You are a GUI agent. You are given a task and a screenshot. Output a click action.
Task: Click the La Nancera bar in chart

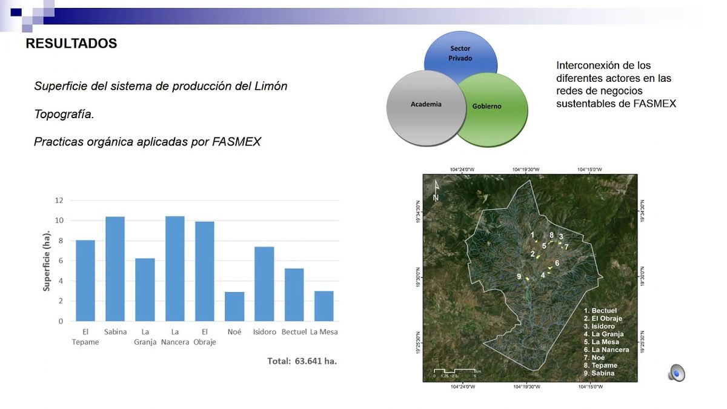(174, 268)
